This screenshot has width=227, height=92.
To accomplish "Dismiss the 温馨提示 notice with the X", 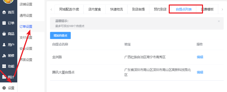I will (219, 21).
